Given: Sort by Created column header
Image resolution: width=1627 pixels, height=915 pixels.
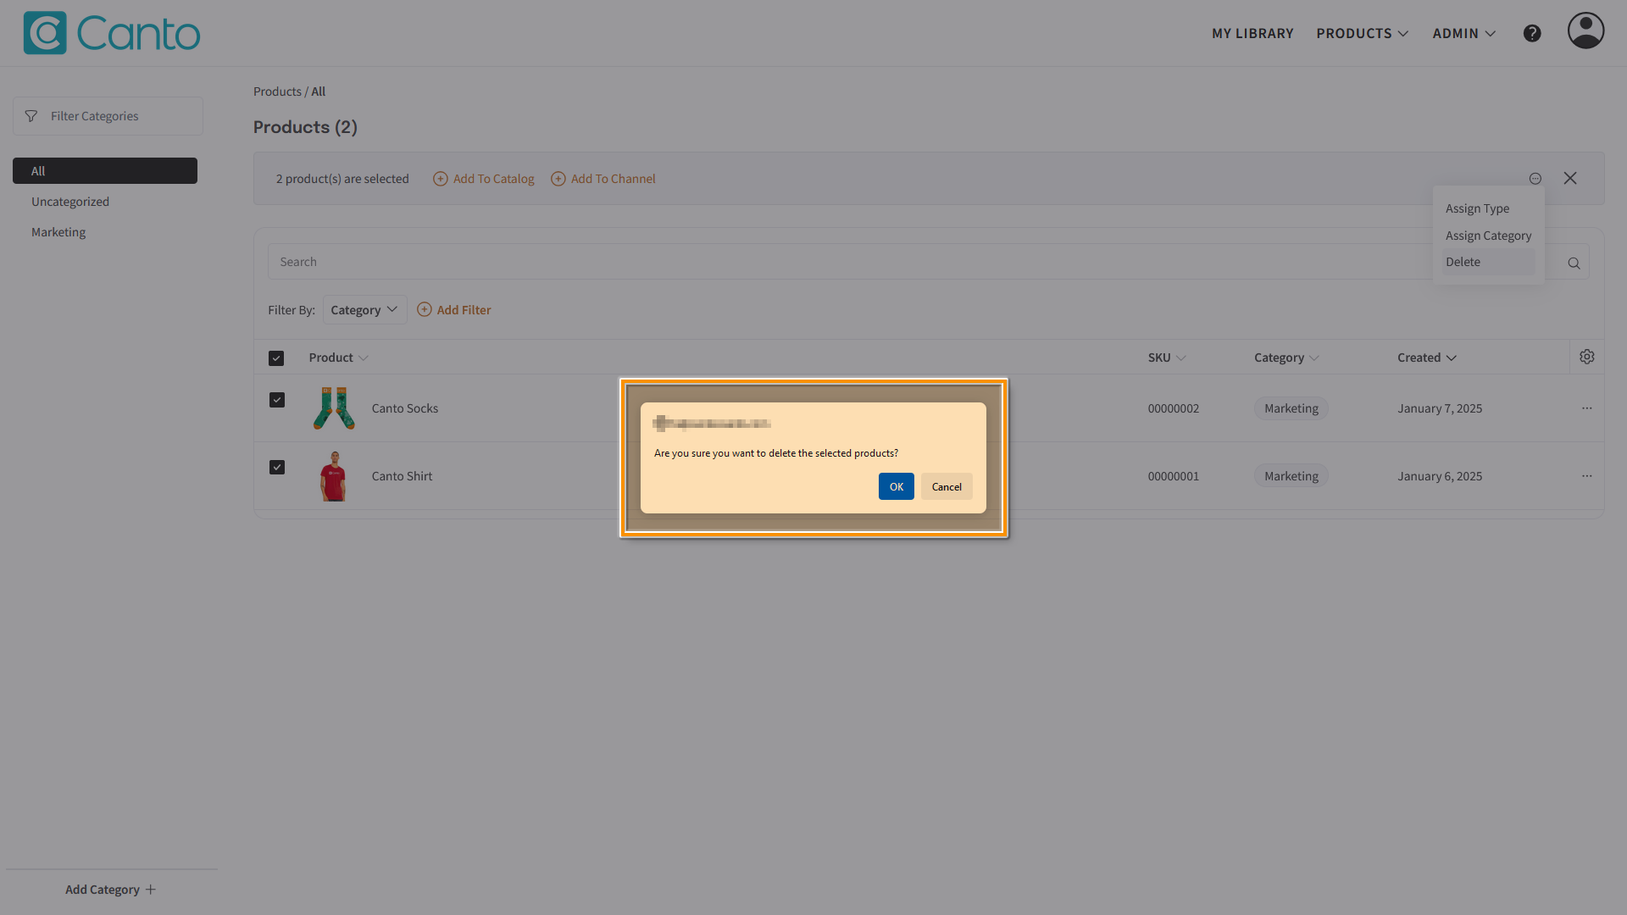Looking at the screenshot, I should pyautogui.click(x=1427, y=358).
